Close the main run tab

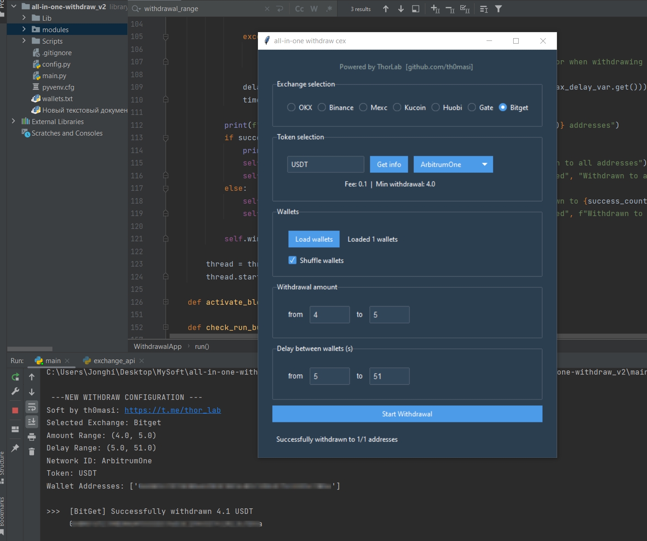click(x=67, y=361)
